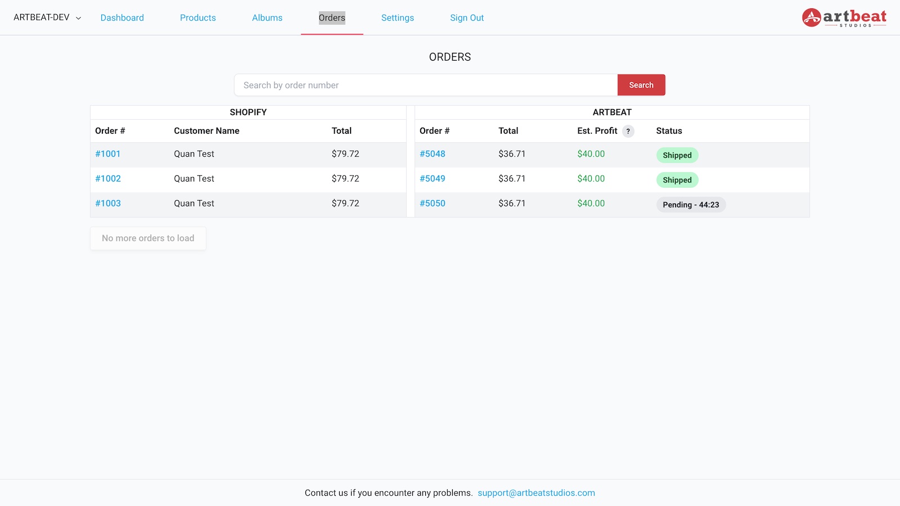Click the Shipped badge for order #5048

point(677,155)
